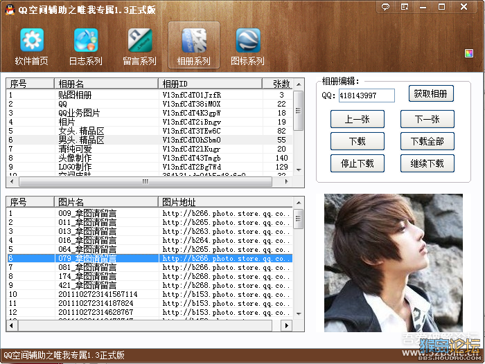Click the 图片地址 column header
This screenshot has height=364, width=485.
pyautogui.click(x=225, y=202)
